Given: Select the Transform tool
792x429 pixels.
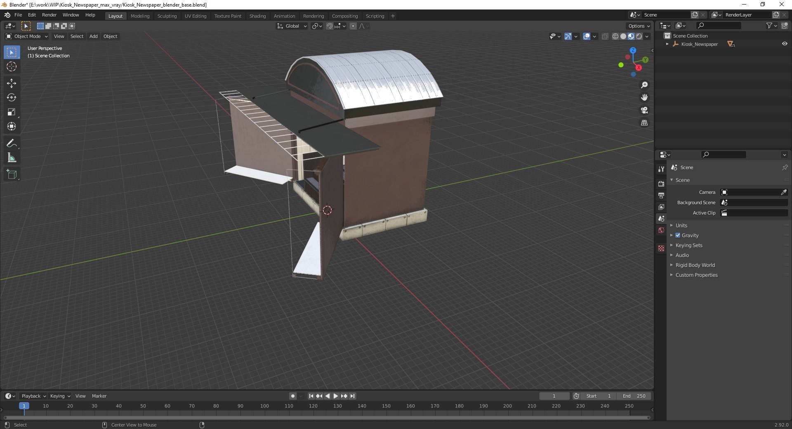Looking at the screenshot, I should coord(12,127).
